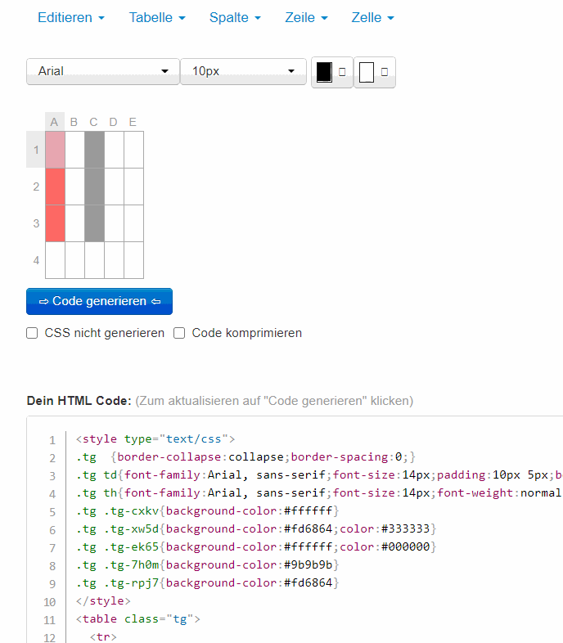563x643 pixels.
Task: Select column E header in table grid
Action: click(133, 122)
